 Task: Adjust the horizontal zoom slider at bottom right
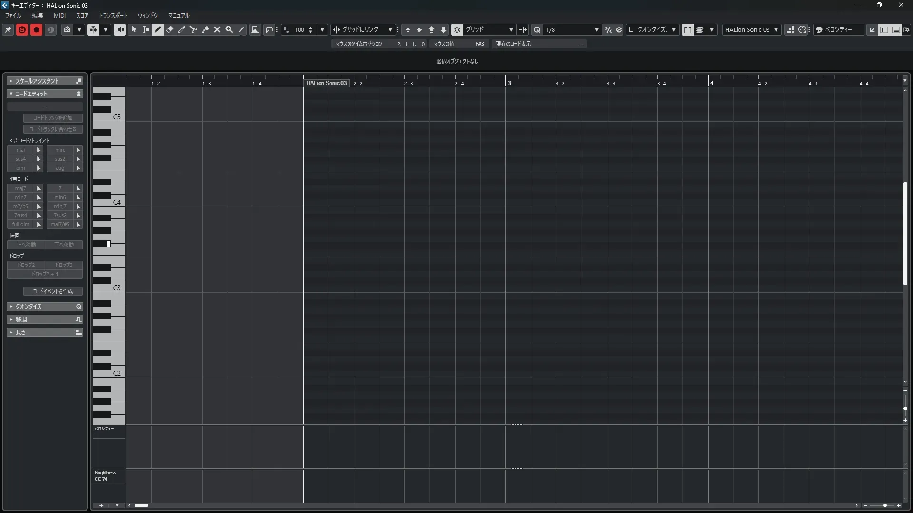click(884, 505)
